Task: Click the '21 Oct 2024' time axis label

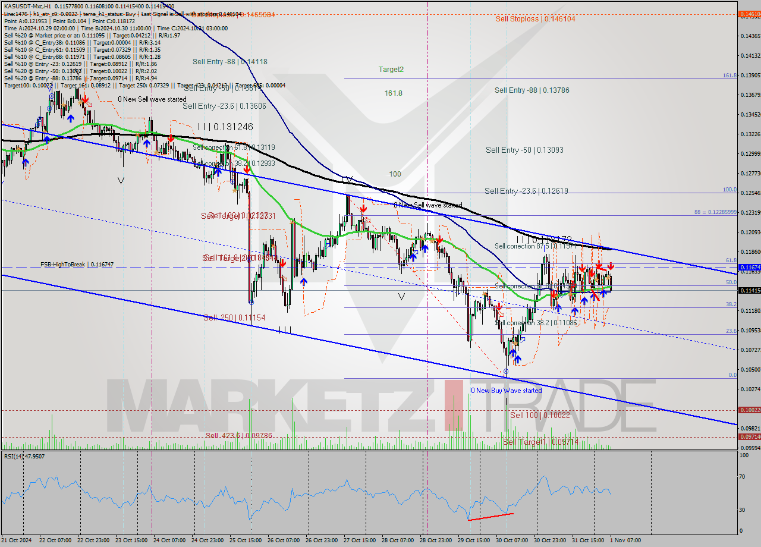Action: tap(16, 540)
